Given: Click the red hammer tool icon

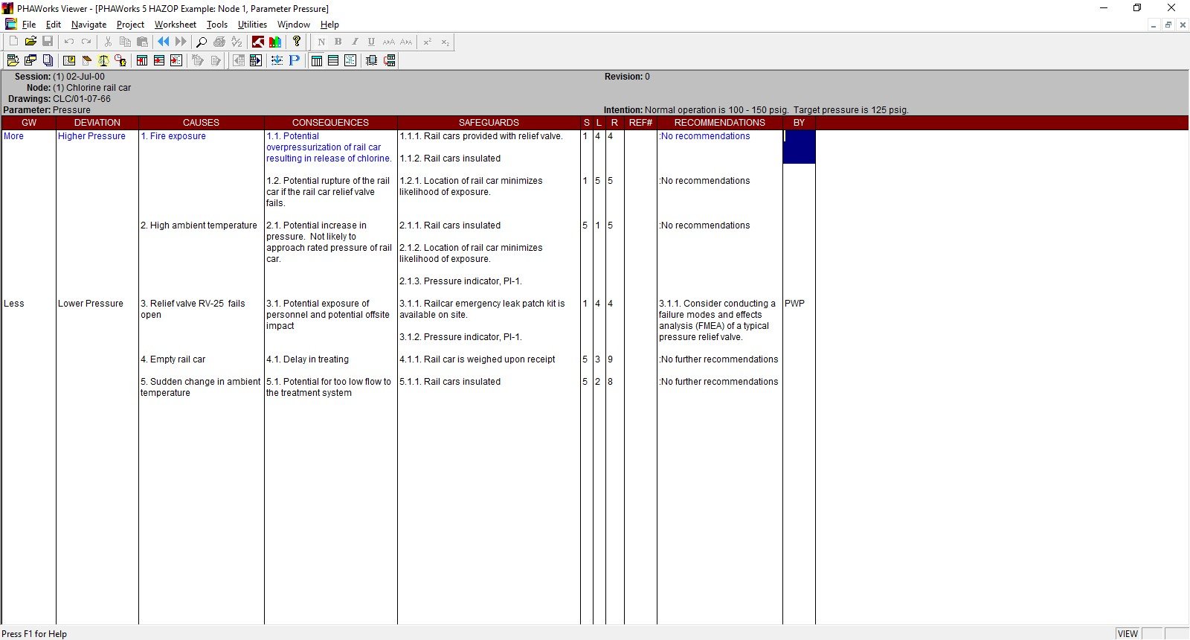Looking at the screenshot, I should (258, 42).
